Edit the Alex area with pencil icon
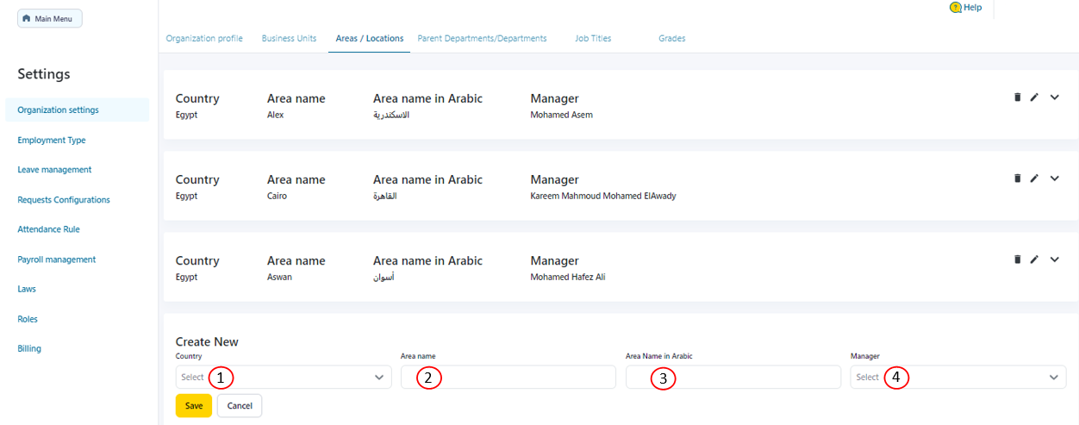The height and width of the screenshot is (425, 1079). (1034, 97)
